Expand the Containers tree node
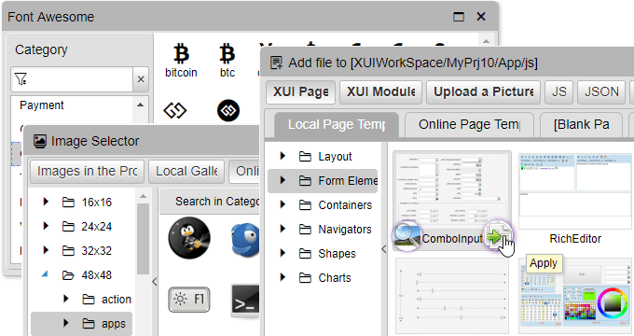This screenshot has width=634, height=336. tap(283, 204)
